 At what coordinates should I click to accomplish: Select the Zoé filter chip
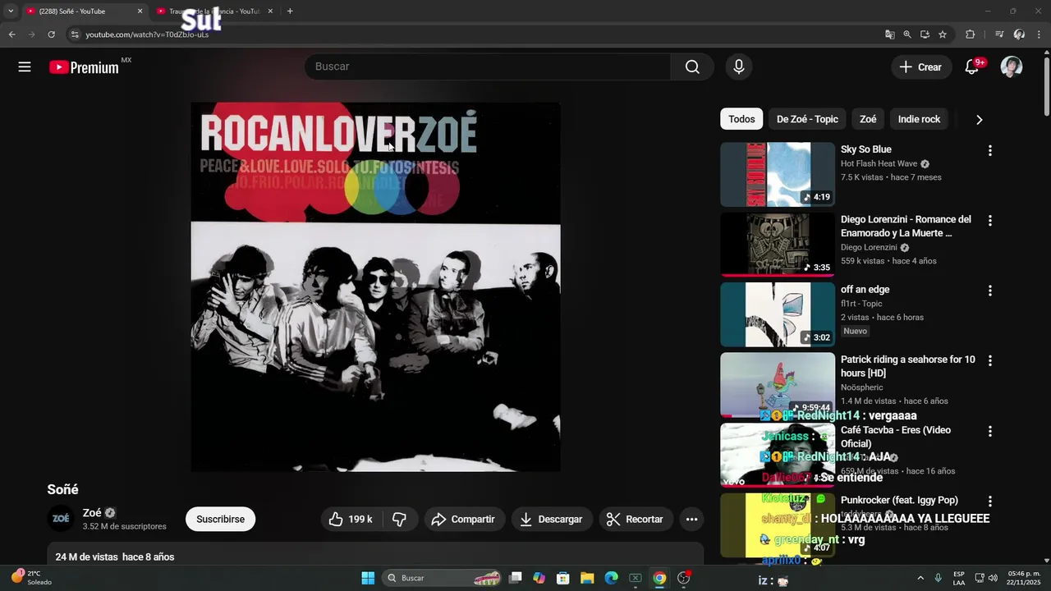pos(868,119)
